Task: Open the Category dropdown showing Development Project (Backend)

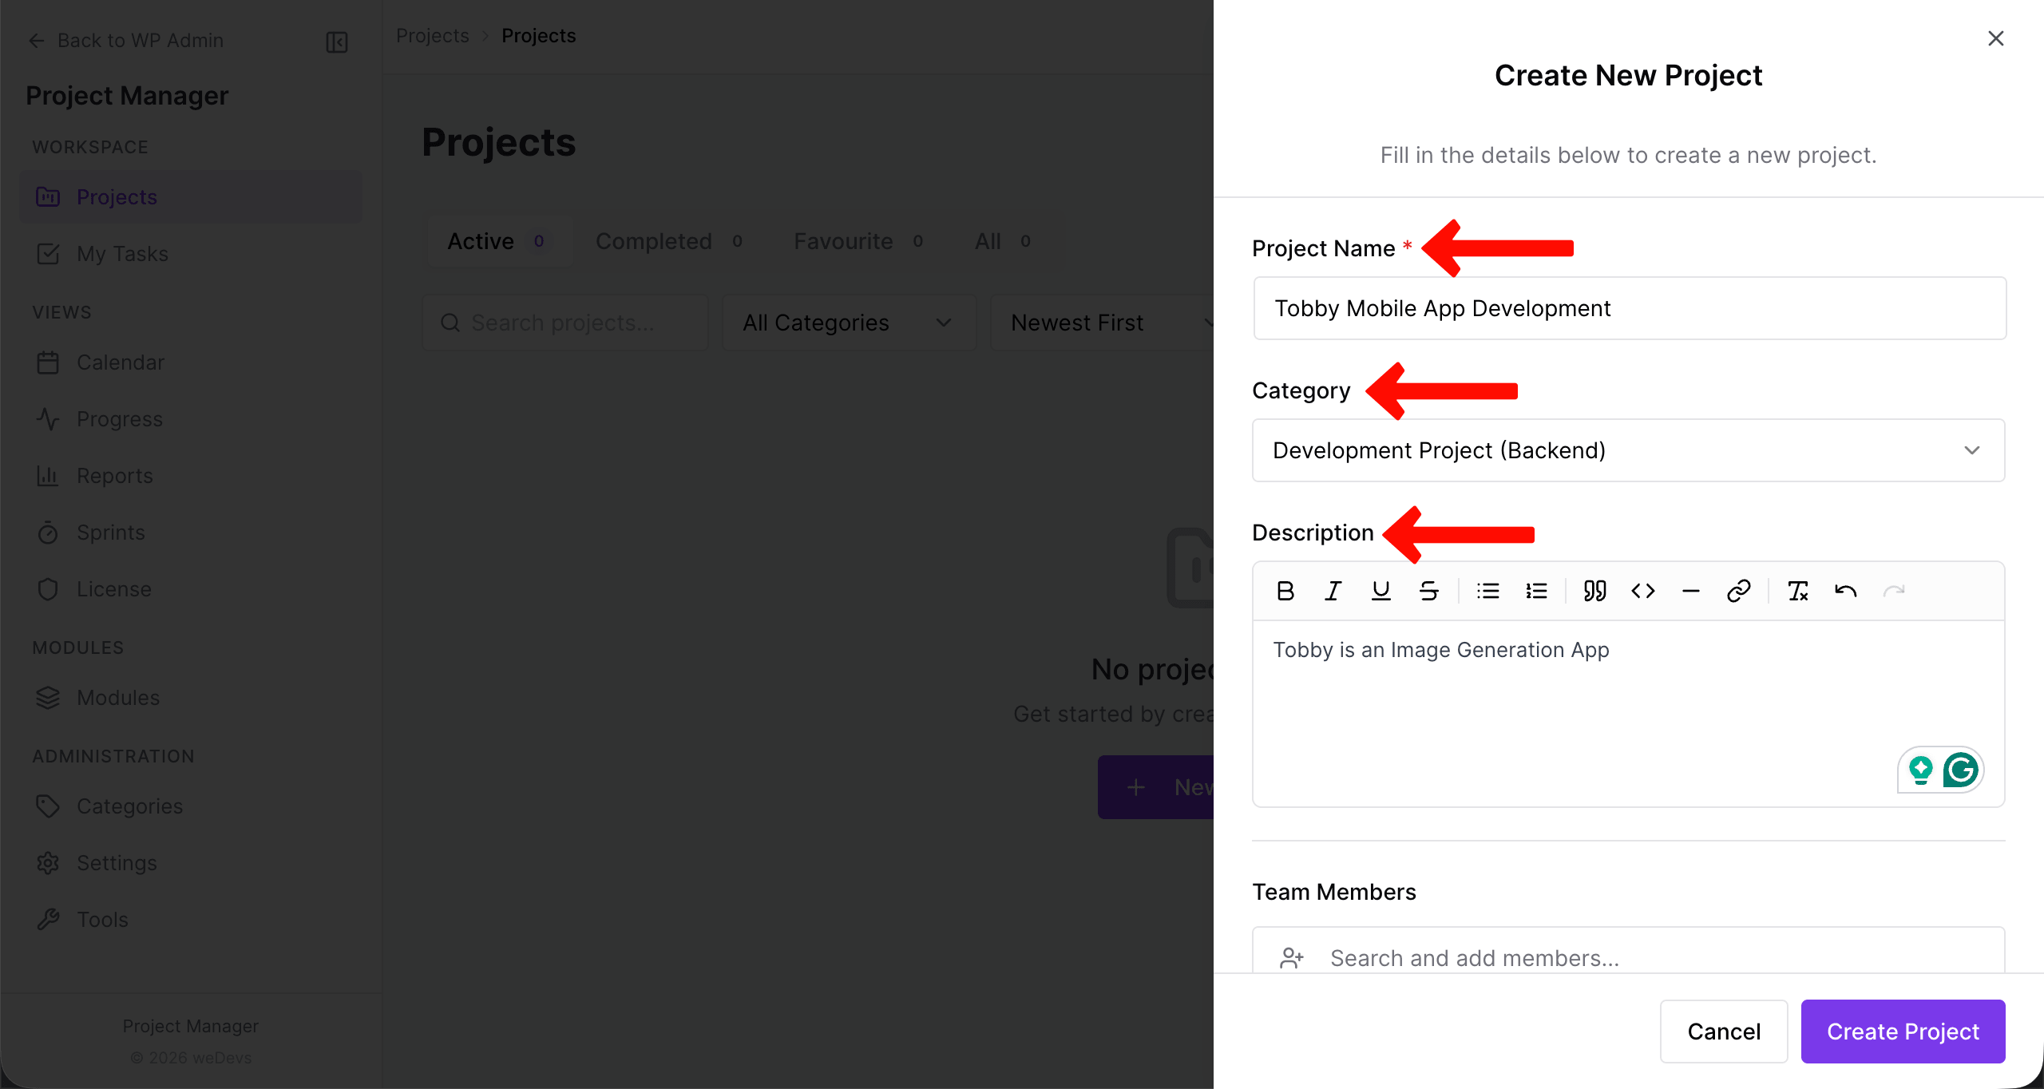Action: [x=1628, y=450]
